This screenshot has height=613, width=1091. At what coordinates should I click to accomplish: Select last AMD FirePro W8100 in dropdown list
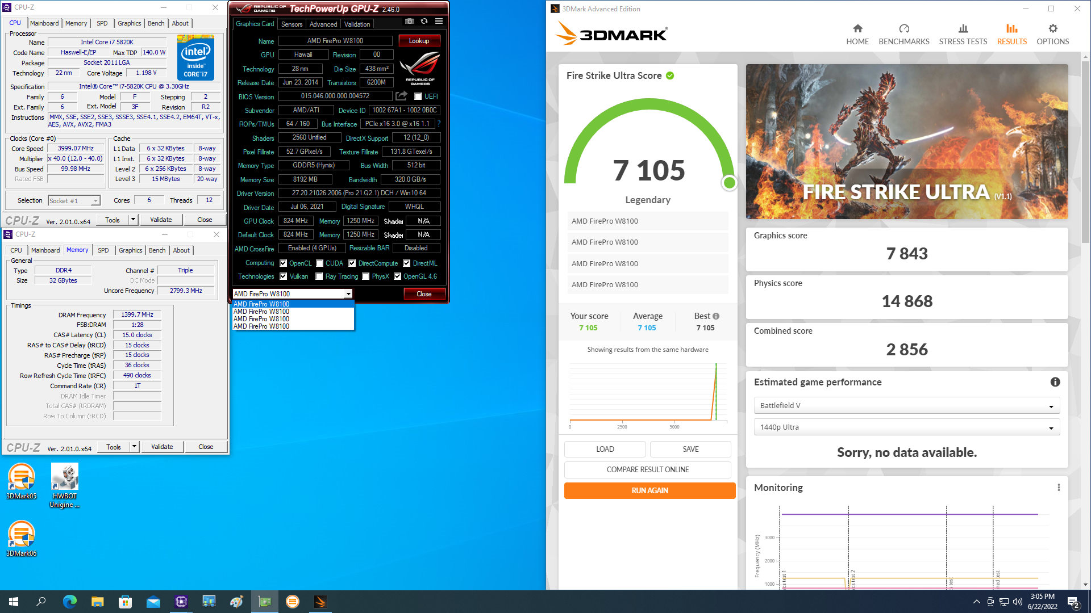click(x=293, y=326)
